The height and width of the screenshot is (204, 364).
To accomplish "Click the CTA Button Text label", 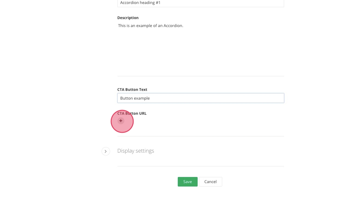I will pos(132,89).
